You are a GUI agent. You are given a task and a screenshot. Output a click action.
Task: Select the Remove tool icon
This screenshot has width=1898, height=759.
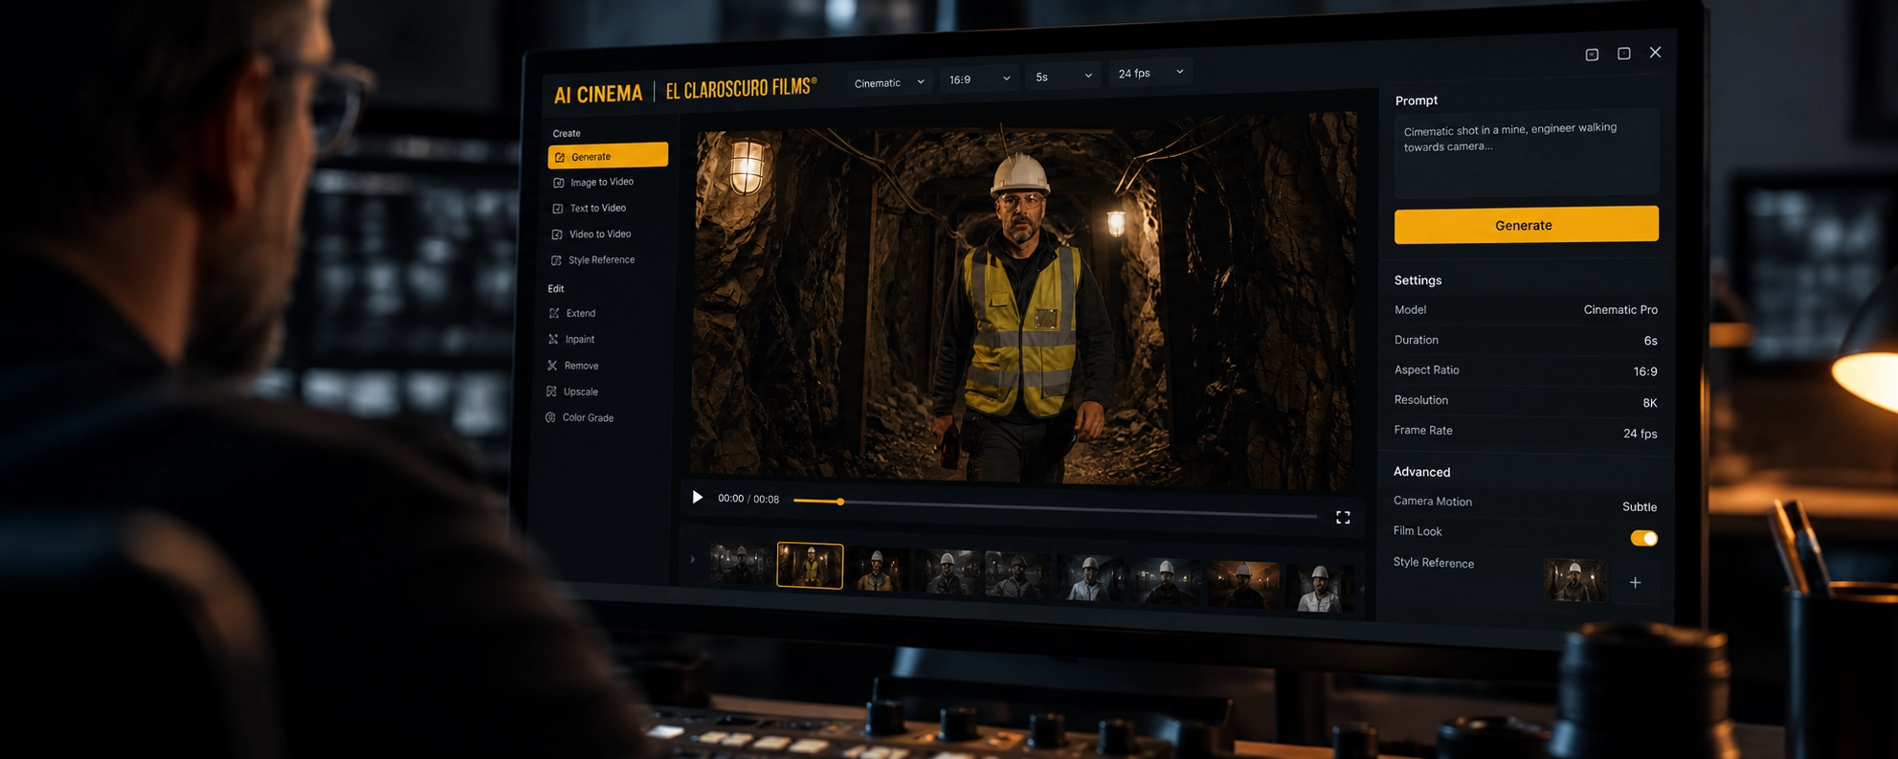(552, 366)
